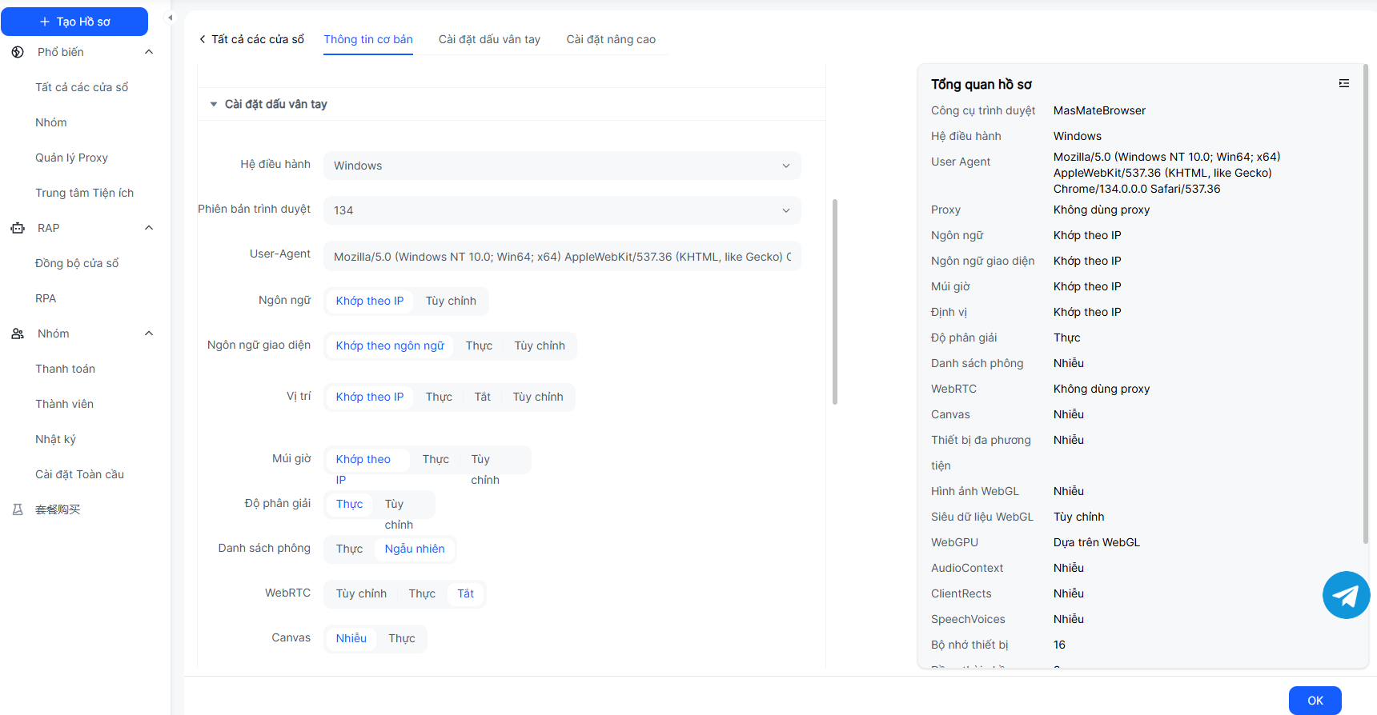Collapse the left sidebar arrow

tap(170, 18)
